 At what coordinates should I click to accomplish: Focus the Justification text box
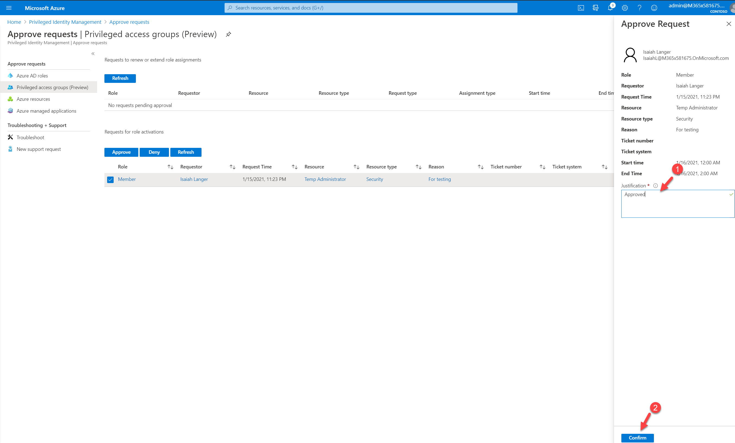678,204
